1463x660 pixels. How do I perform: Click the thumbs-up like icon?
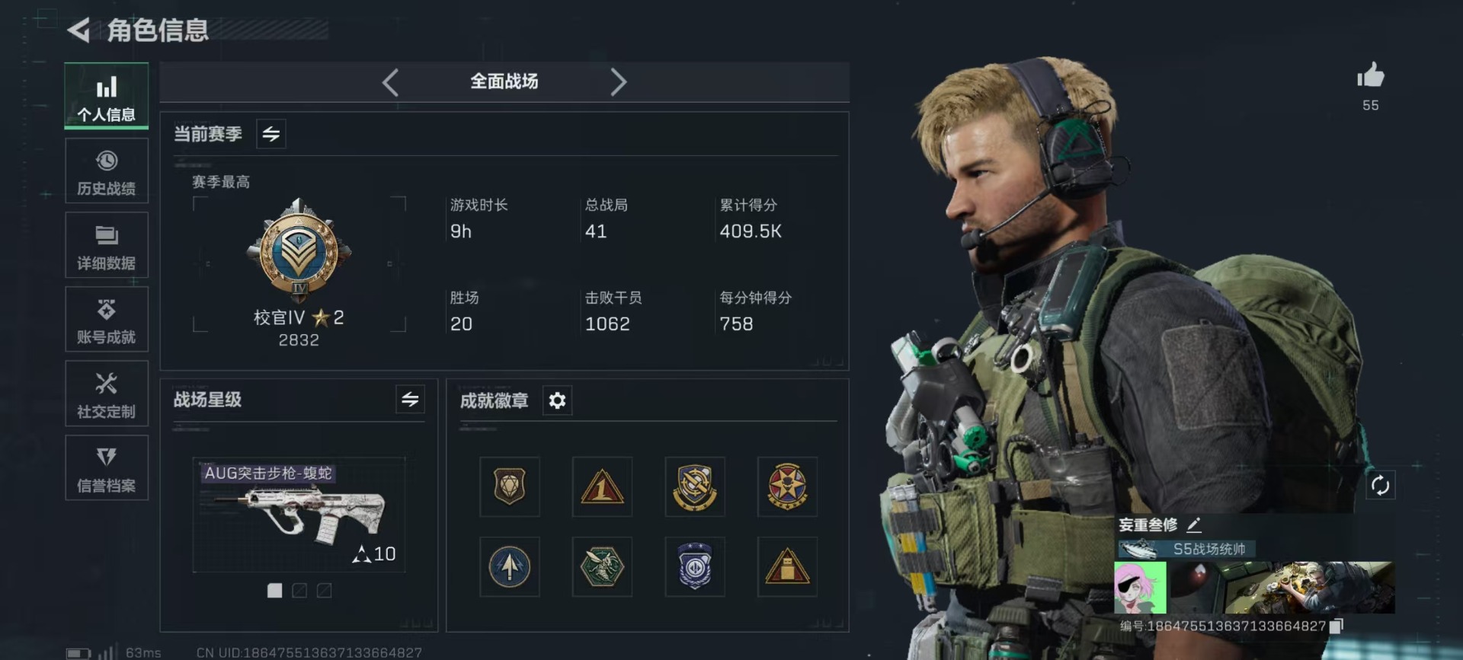[x=1370, y=75]
